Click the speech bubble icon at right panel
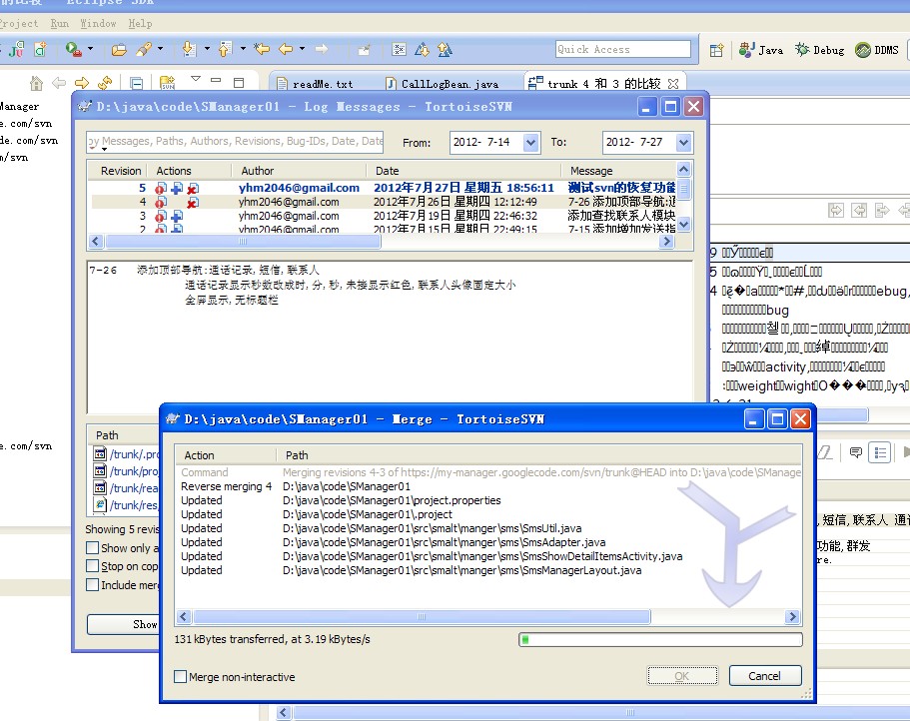 coord(855,452)
